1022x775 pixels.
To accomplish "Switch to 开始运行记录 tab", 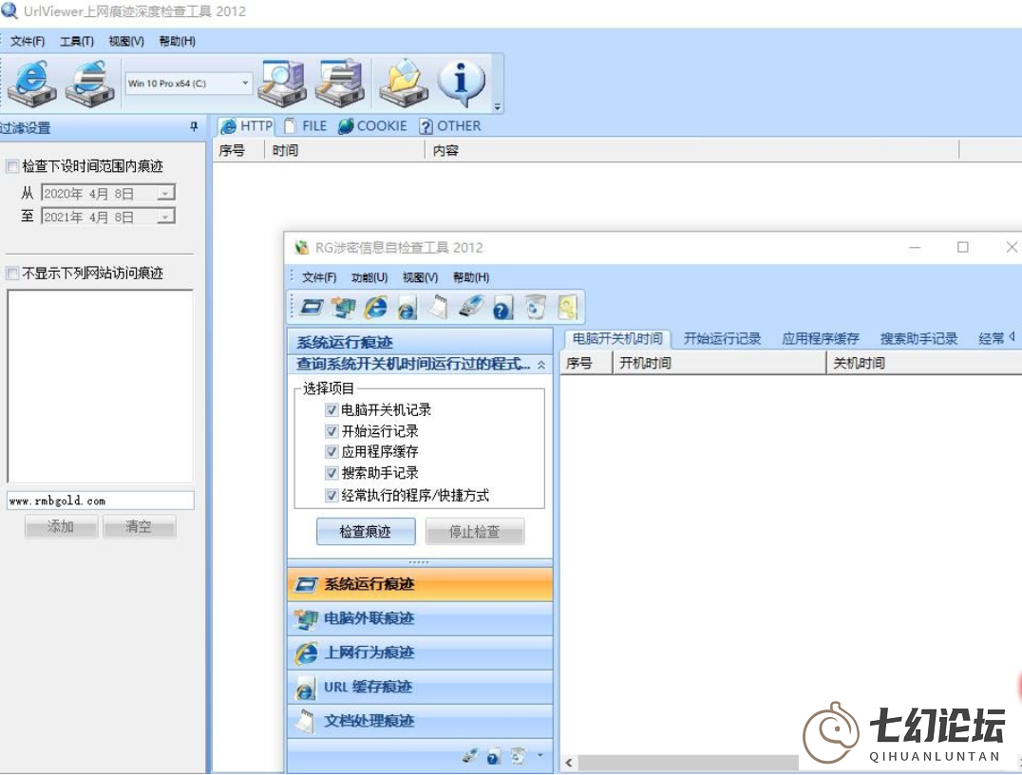I will (x=722, y=338).
